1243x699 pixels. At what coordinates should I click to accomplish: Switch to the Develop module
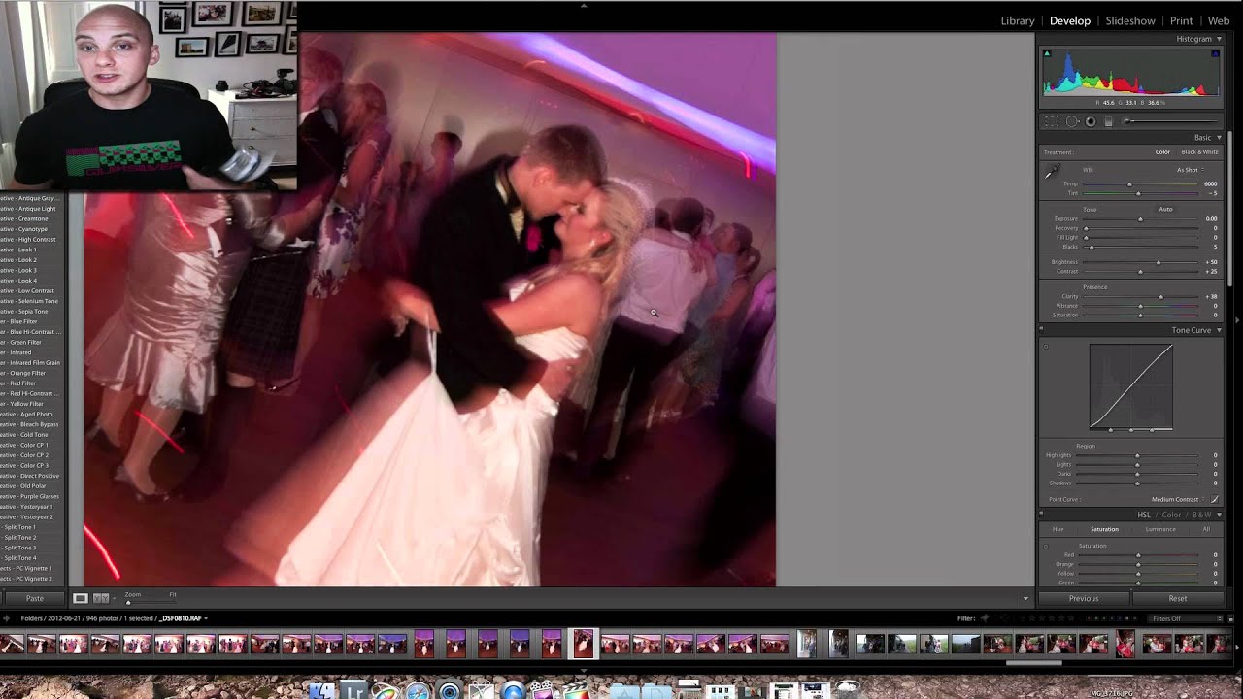pos(1070,20)
